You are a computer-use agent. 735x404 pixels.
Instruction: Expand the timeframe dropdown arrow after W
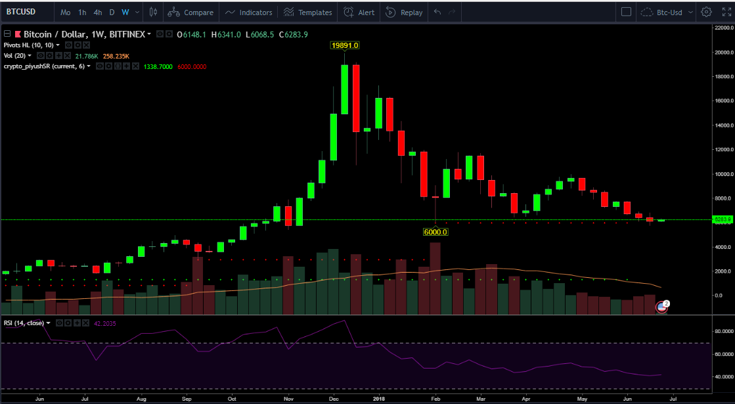point(137,12)
